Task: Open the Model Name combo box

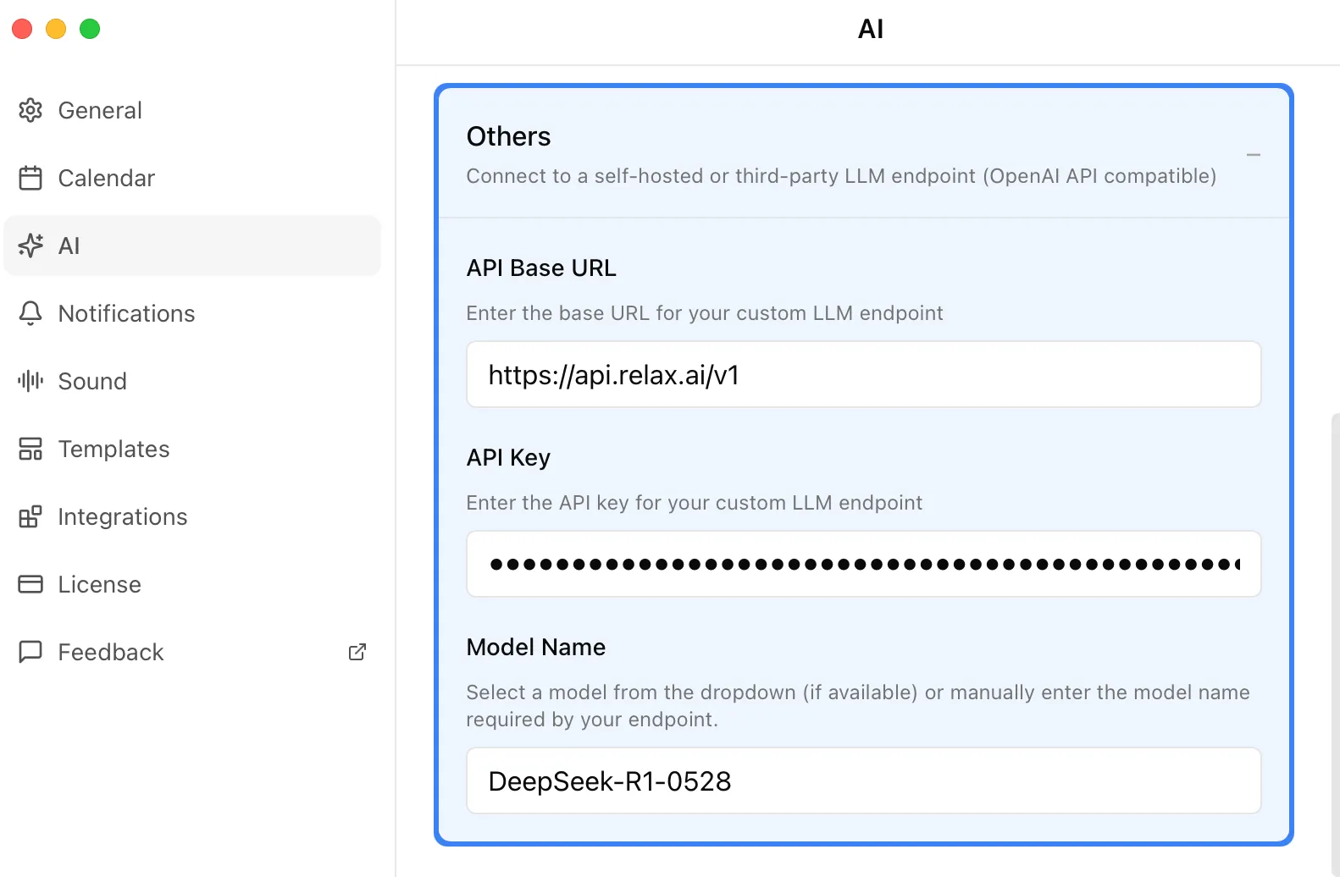Action: coord(863,780)
